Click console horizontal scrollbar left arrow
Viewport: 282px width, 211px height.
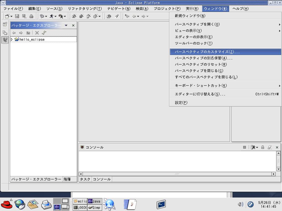[x=81, y=174]
